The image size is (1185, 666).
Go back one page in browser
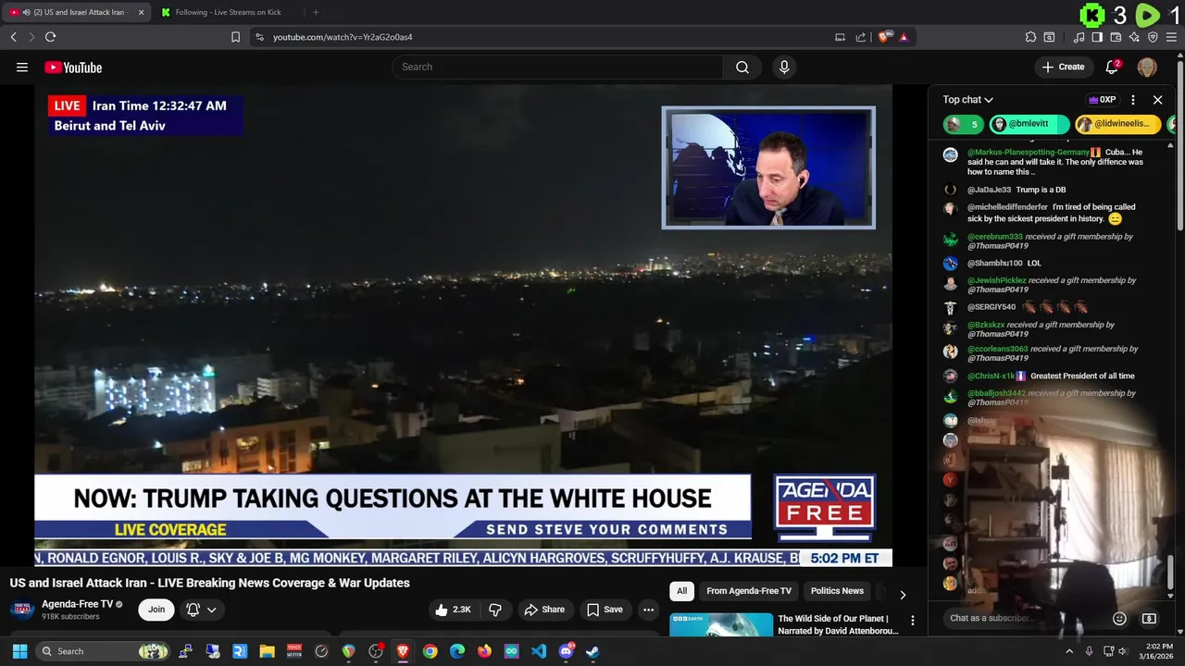point(13,37)
